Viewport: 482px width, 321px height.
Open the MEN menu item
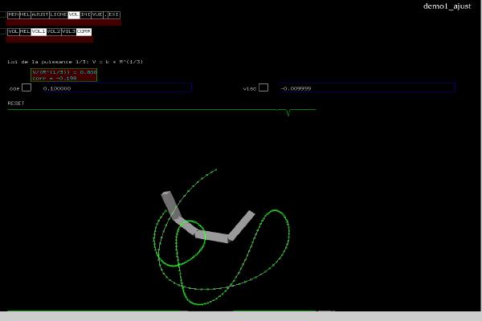(x=13, y=14)
